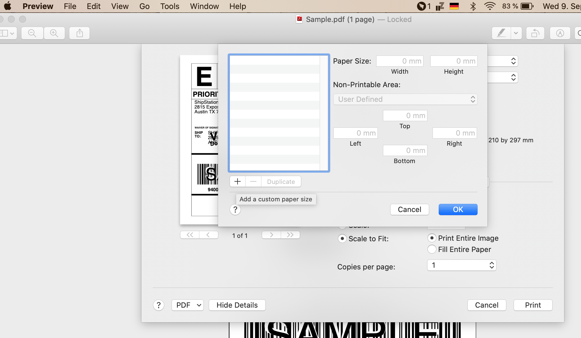Select Print Entire Image option
The image size is (581, 338).
(432, 238)
